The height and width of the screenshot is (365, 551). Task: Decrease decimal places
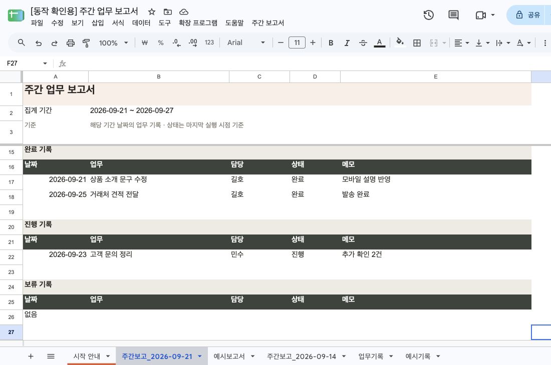point(176,43)
